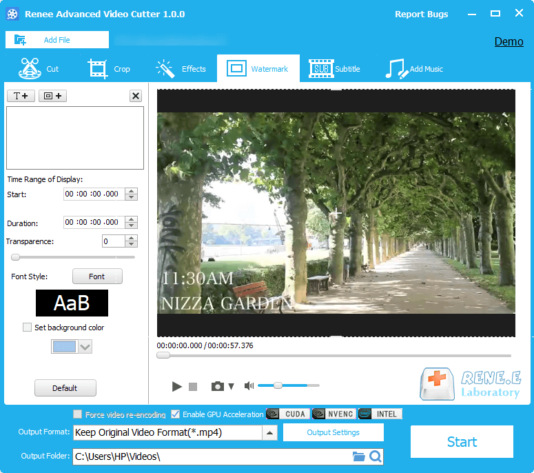This screenshot has width=534, height=473.
Task: Enable Set background color checkbox
Action: (27, 327)
